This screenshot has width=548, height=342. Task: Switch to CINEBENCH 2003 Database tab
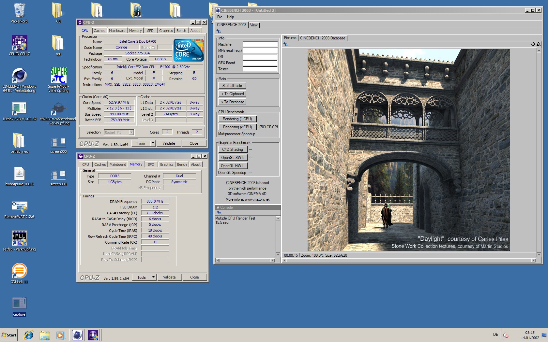323,38
